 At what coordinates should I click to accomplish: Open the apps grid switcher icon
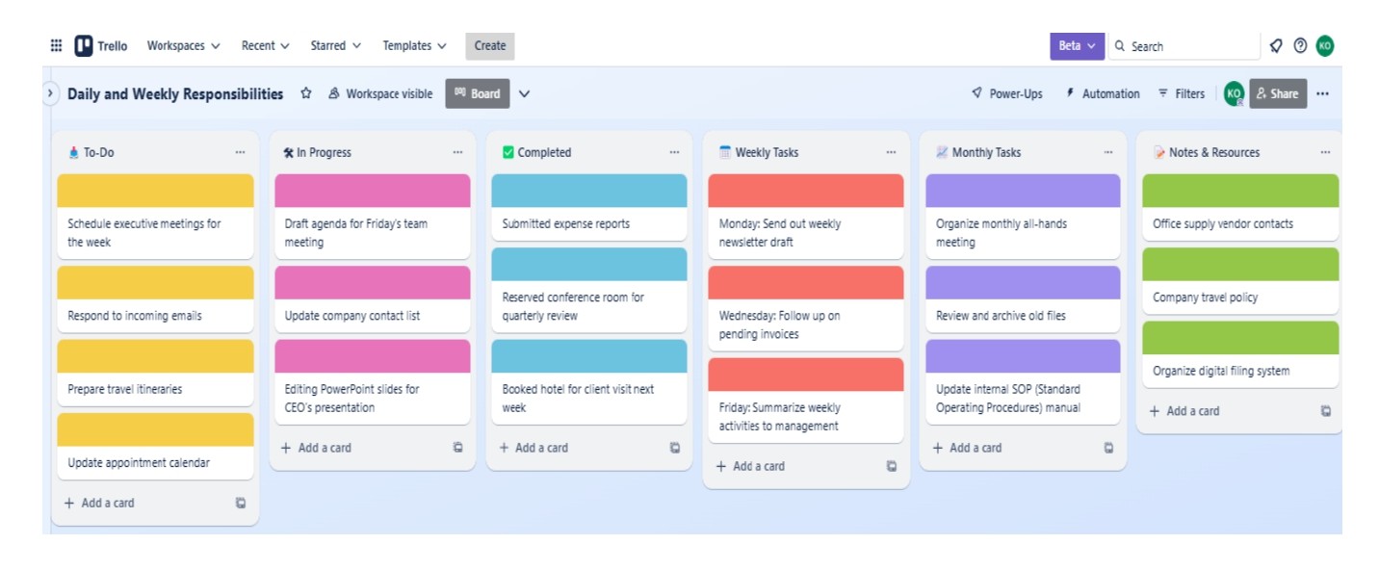click(56, 45)
